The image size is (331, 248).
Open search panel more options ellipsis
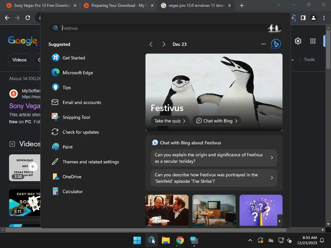[x=263, y=44]
